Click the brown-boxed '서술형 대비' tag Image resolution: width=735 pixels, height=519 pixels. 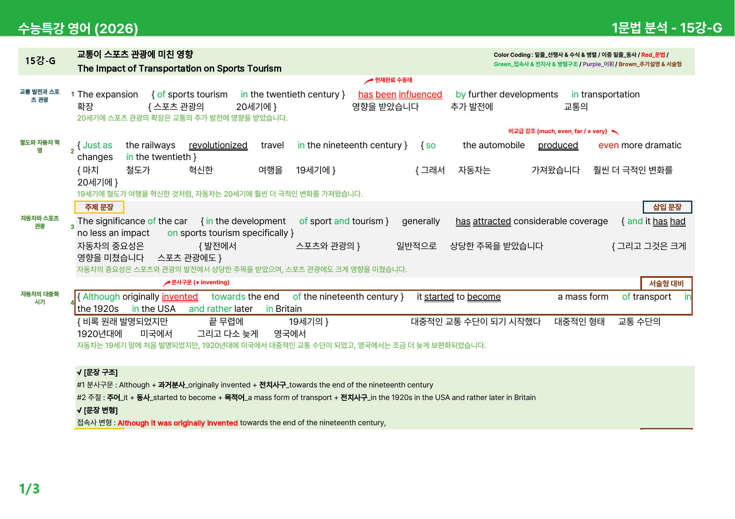666,283
